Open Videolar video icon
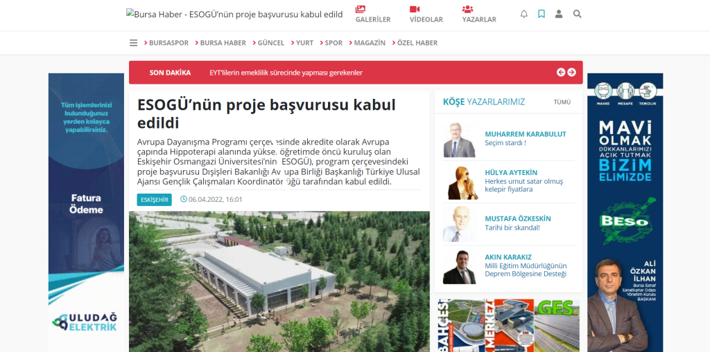The width and height of the screenshot is (710, 352). pos(415,9)
